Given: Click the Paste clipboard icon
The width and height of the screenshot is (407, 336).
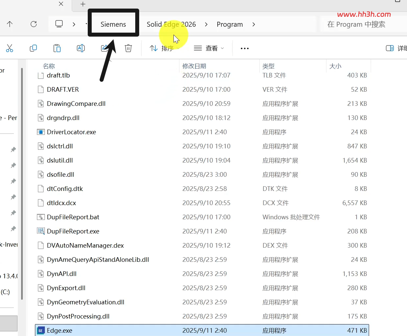Looking at the screenshot, I should [x=57, y=48].
